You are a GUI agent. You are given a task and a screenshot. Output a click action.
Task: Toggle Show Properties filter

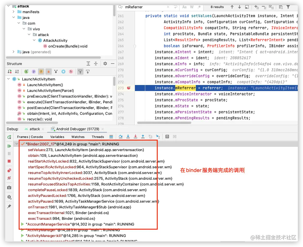(34, 72)
